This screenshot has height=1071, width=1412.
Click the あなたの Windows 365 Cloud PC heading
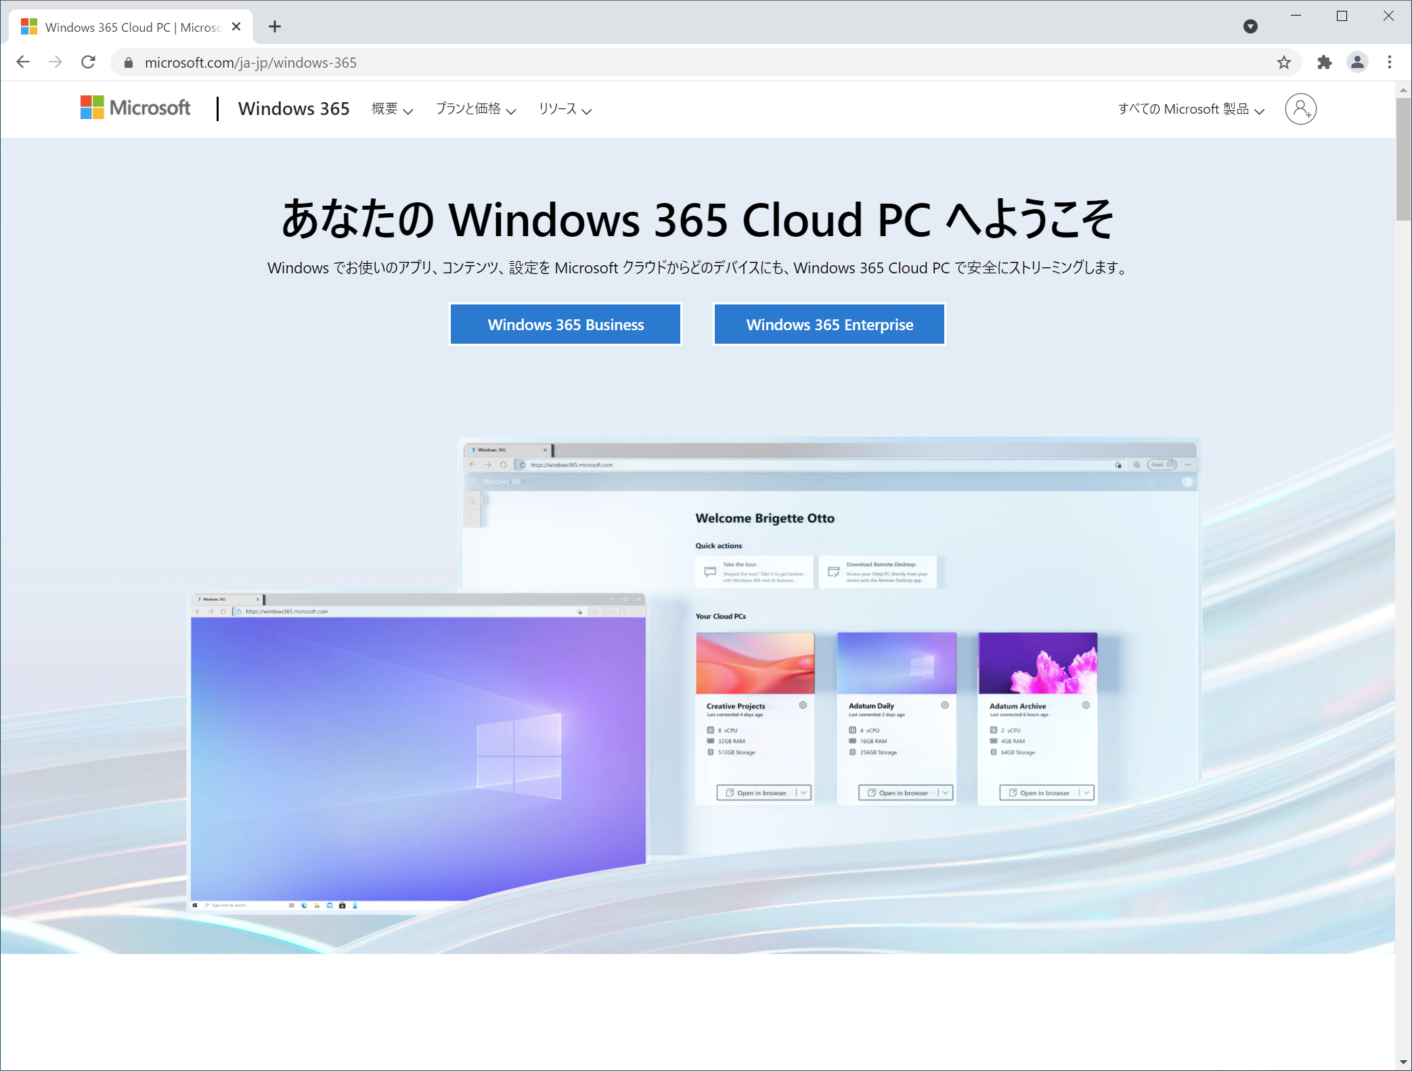pos(697,219)
